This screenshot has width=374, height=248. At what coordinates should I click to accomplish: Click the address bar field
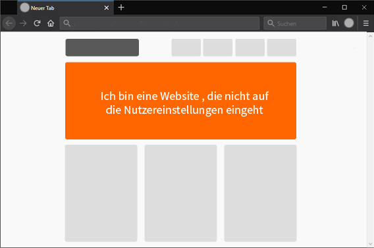(x=159, y=23)
